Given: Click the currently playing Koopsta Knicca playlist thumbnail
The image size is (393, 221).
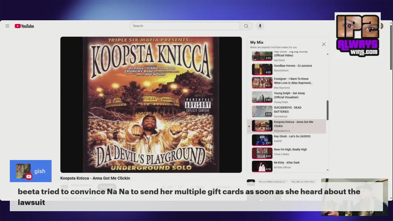Looking at the screenshot, I should coord(262,126).
